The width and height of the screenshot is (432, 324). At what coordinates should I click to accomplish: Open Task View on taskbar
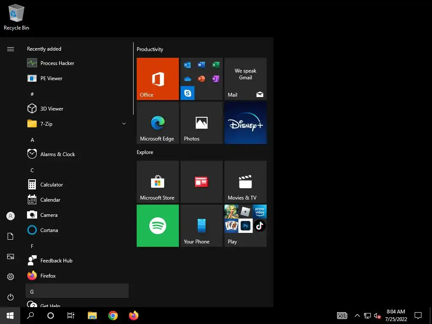[x=71, y=316]
